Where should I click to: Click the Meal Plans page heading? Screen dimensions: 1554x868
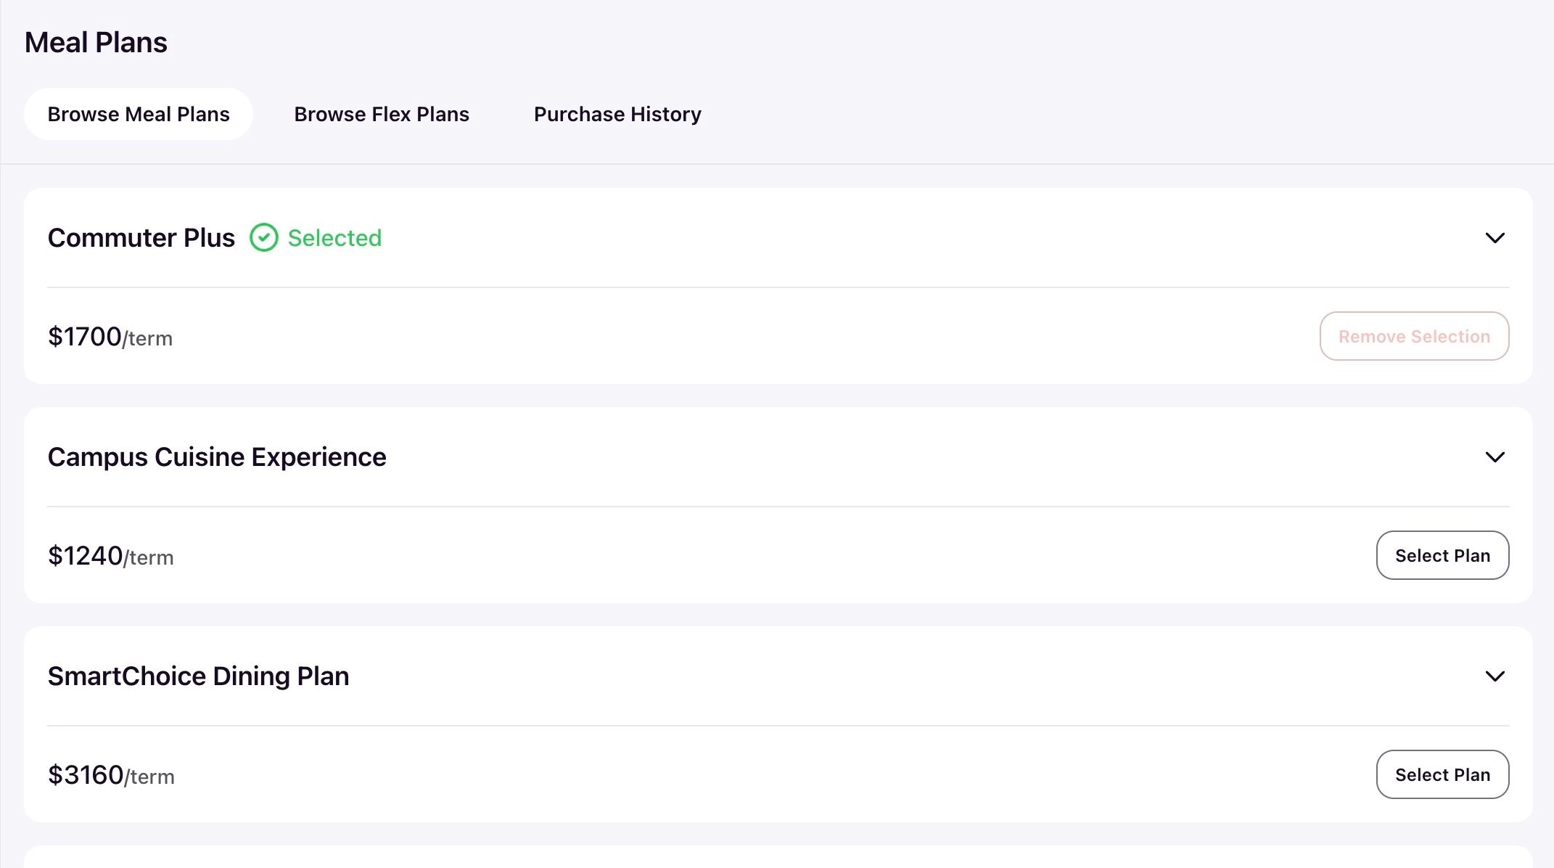pos(96,43)
